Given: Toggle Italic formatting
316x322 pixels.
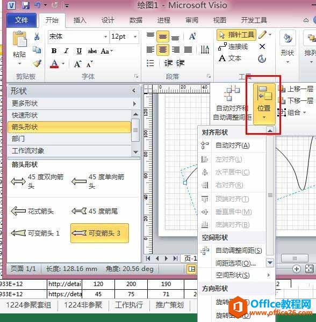Looking at the screenshot, I should click(66, 51).
